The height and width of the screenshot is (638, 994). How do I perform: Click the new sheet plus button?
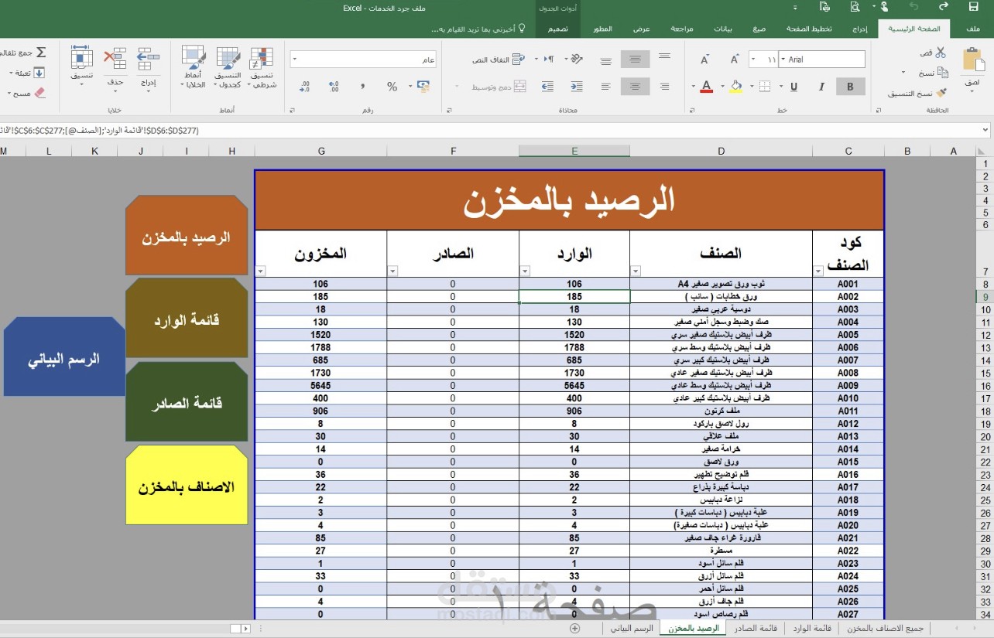click(574, 629)
